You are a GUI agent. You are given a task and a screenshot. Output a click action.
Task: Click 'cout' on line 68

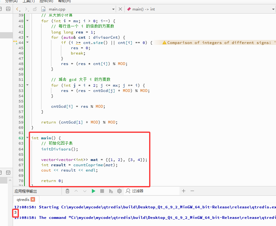(x=46, y=170)
